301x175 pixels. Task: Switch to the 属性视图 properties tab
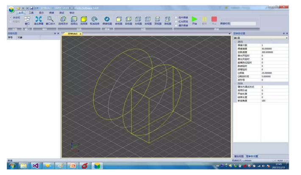[239, 156]
